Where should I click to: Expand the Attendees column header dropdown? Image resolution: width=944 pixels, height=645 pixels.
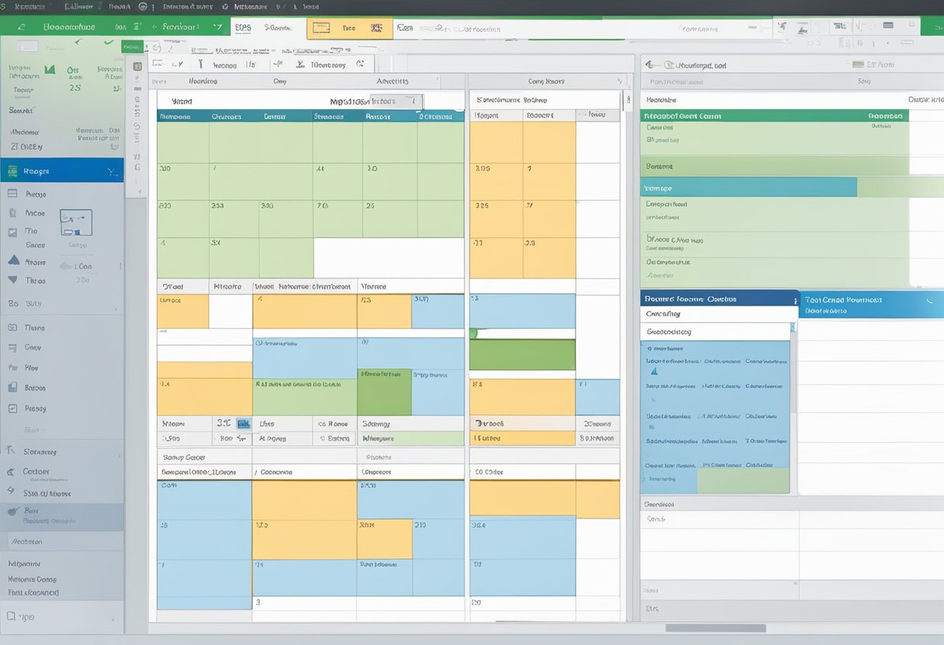coord(436,80)
